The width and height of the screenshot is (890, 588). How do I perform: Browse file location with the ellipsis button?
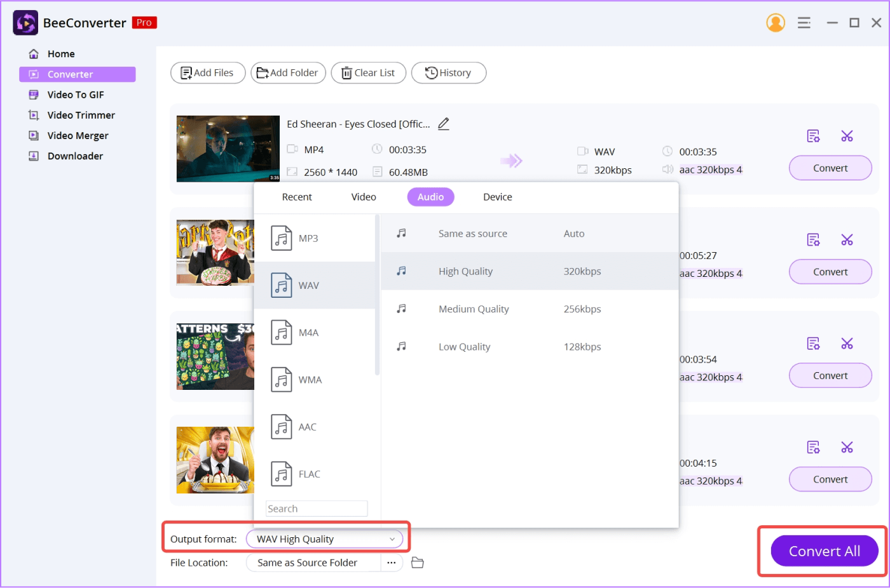392,563
